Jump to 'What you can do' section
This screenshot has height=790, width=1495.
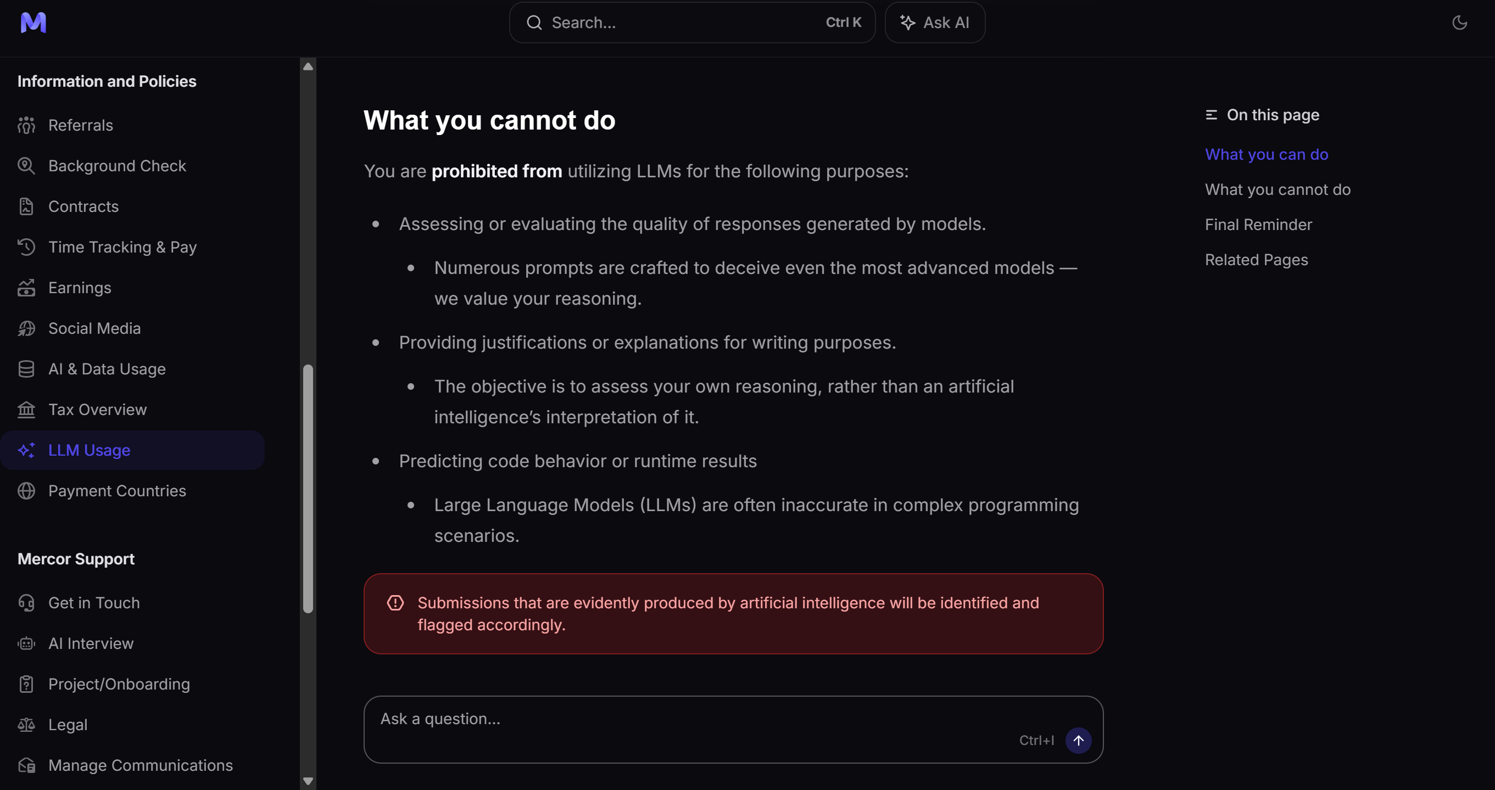(1266, 154)
